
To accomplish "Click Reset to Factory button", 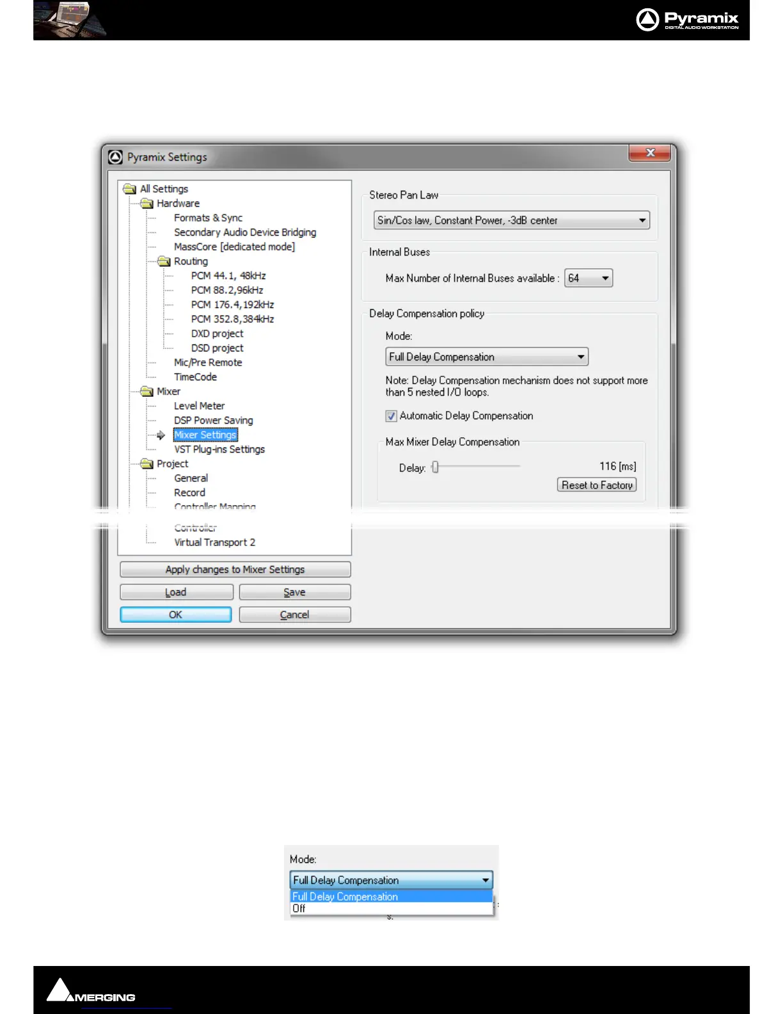I will coord(597,485).
